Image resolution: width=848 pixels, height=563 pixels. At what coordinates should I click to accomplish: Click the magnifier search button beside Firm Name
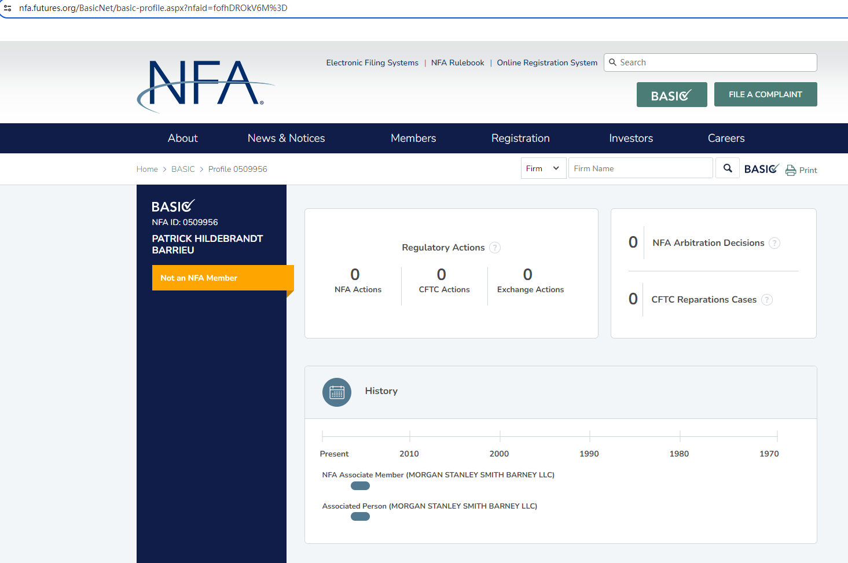728,168
